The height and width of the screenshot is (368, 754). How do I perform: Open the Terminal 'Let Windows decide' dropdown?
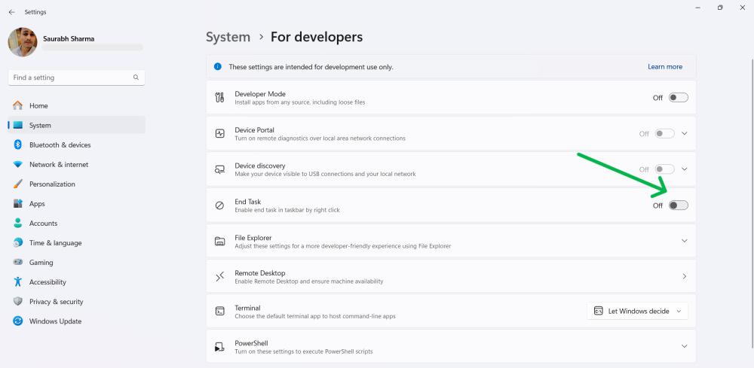637,311
